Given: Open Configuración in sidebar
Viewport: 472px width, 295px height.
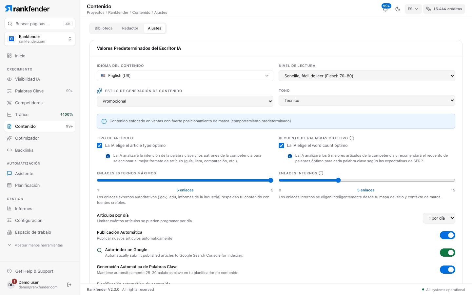Looking at the screenshot, I should (x=40, y=220).
